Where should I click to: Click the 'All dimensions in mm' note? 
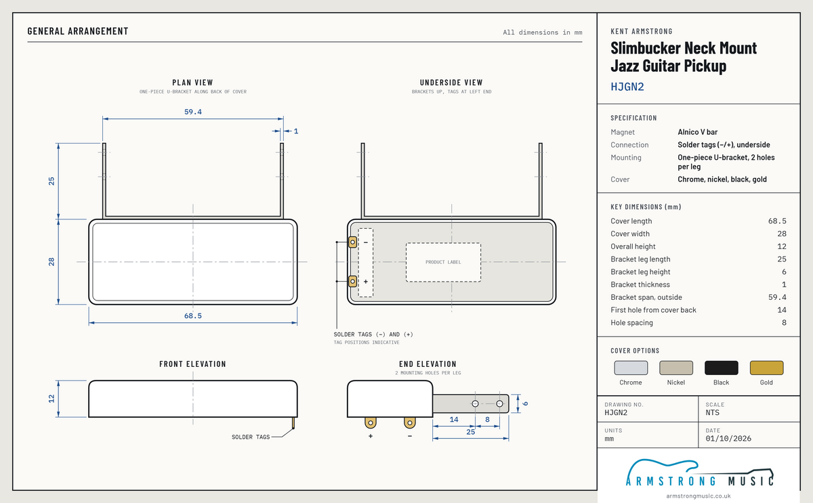pyautogui.click(x=543, y=32)
